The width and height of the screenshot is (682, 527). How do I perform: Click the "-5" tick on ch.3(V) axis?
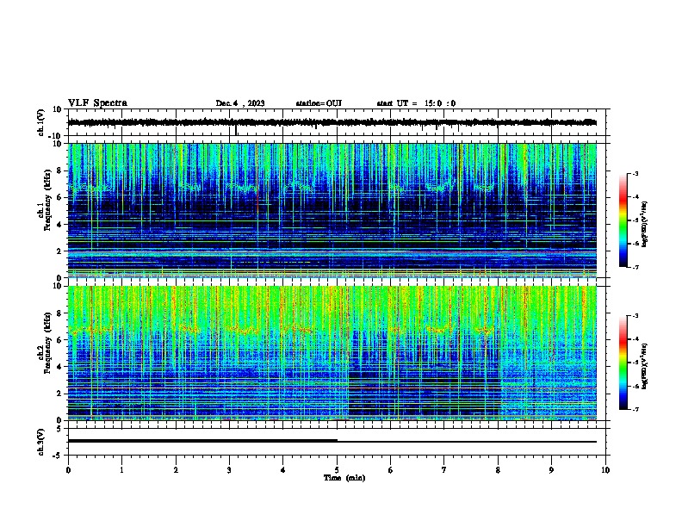[x=58, y=456]
